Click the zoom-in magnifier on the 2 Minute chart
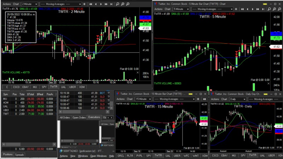The height and width of the screenshot is (159, 283). (122, 4)
